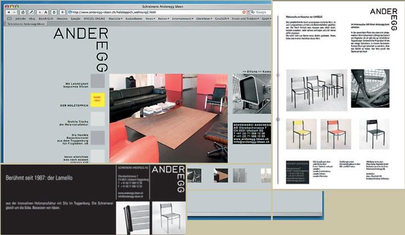
Task: Expand the Reisen bookmark folder
Action: tap(163, 19)
